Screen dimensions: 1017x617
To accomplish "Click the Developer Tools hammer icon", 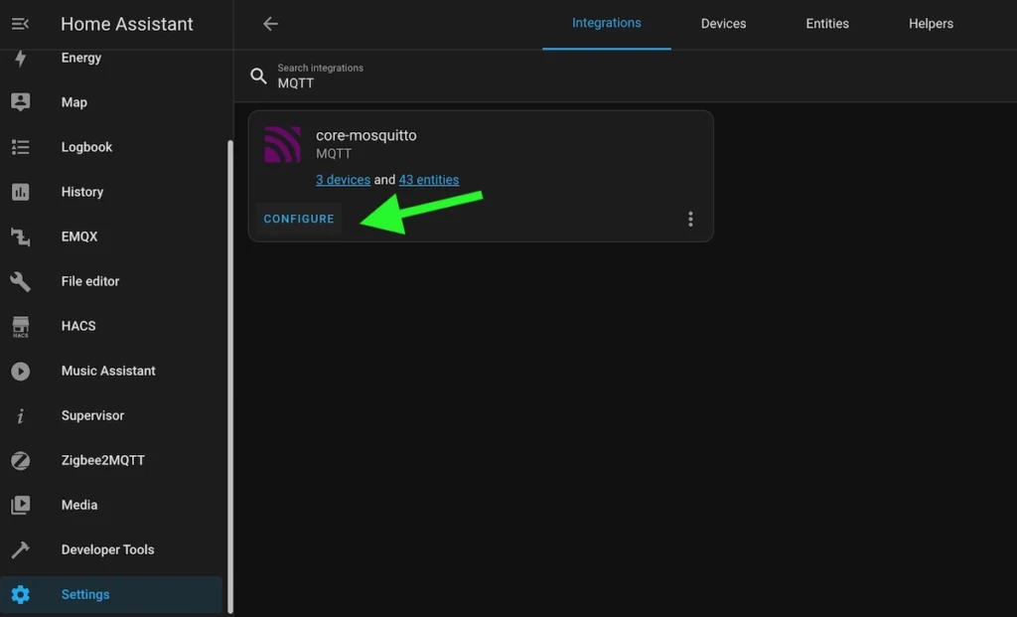I will pos(20,549).
